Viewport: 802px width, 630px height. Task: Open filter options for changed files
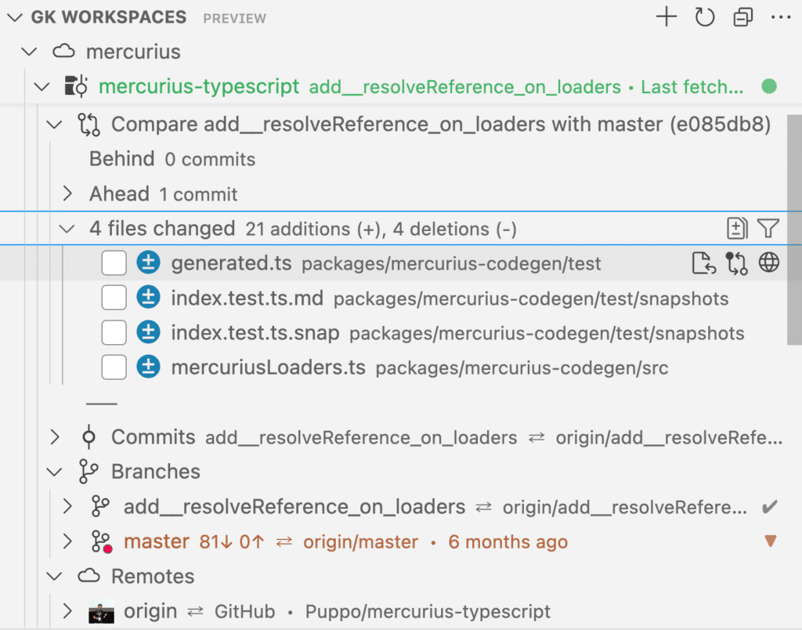[768, 228]
